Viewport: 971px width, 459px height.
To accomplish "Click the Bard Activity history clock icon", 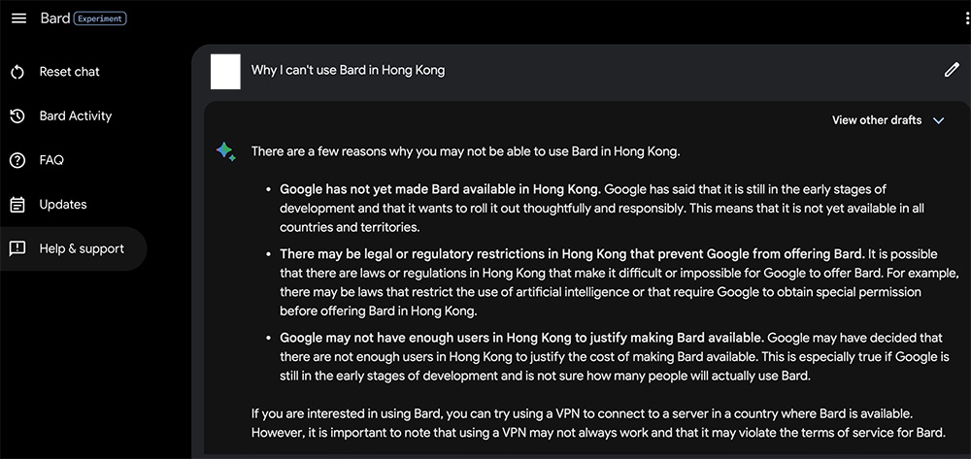I will point(17,116).
